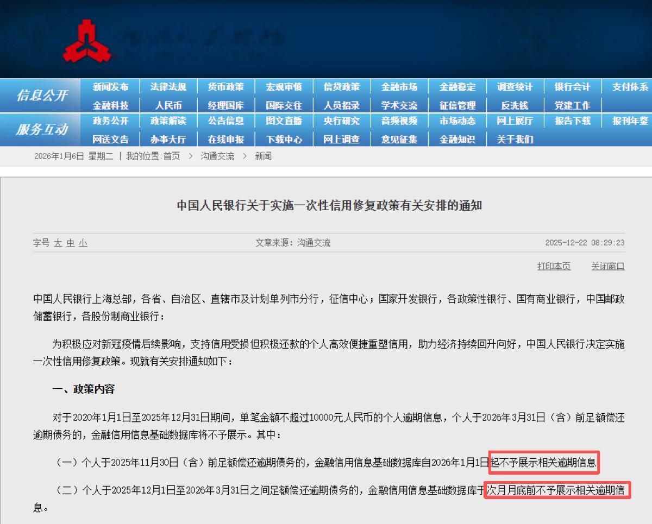The width and height of the screenshot is (652, 524).
Task: Open 音频视频 in the navigation
Action: click(399, 121)
